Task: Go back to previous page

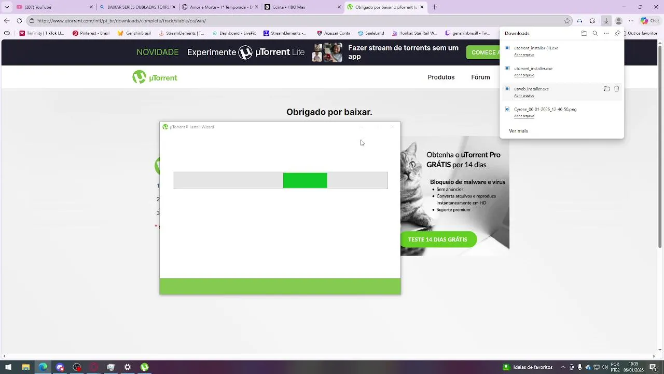Action: [7, 21]
